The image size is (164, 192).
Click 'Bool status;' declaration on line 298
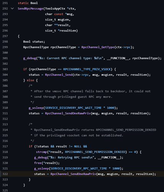(x=34, y=42)
